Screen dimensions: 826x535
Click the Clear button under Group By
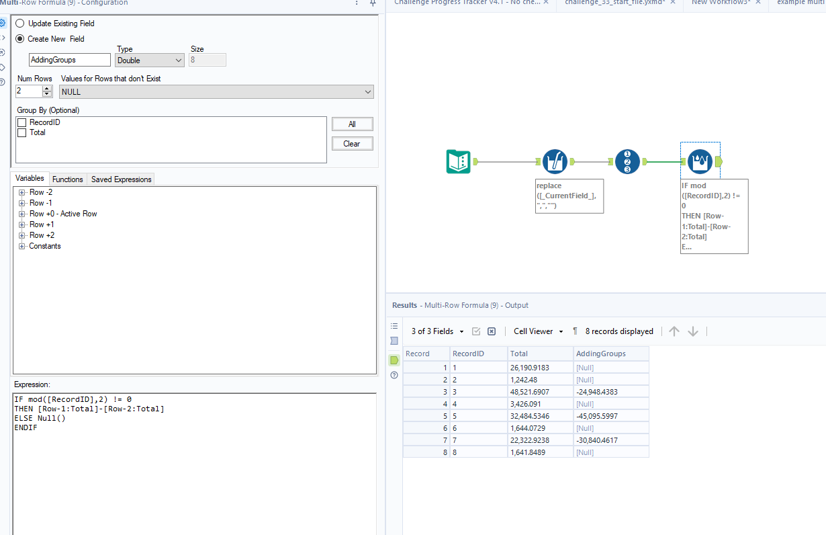(352, 143)
